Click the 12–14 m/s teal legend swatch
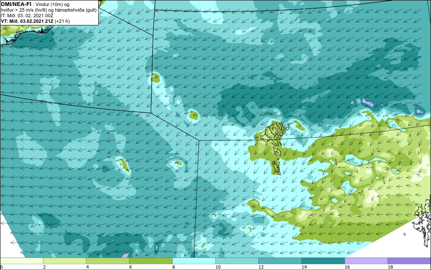This screenshot has height=270, width=431. 280,261
